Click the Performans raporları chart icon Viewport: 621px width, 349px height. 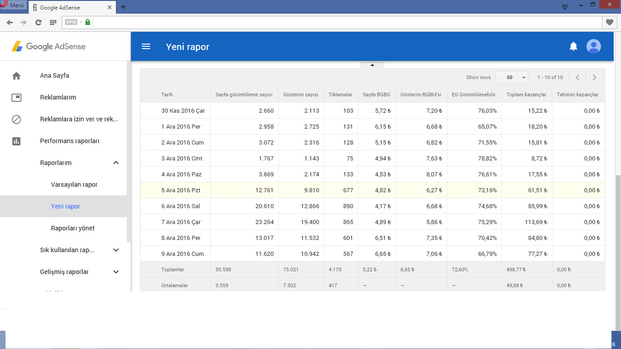pyautogui.click(x=16, y=141)
